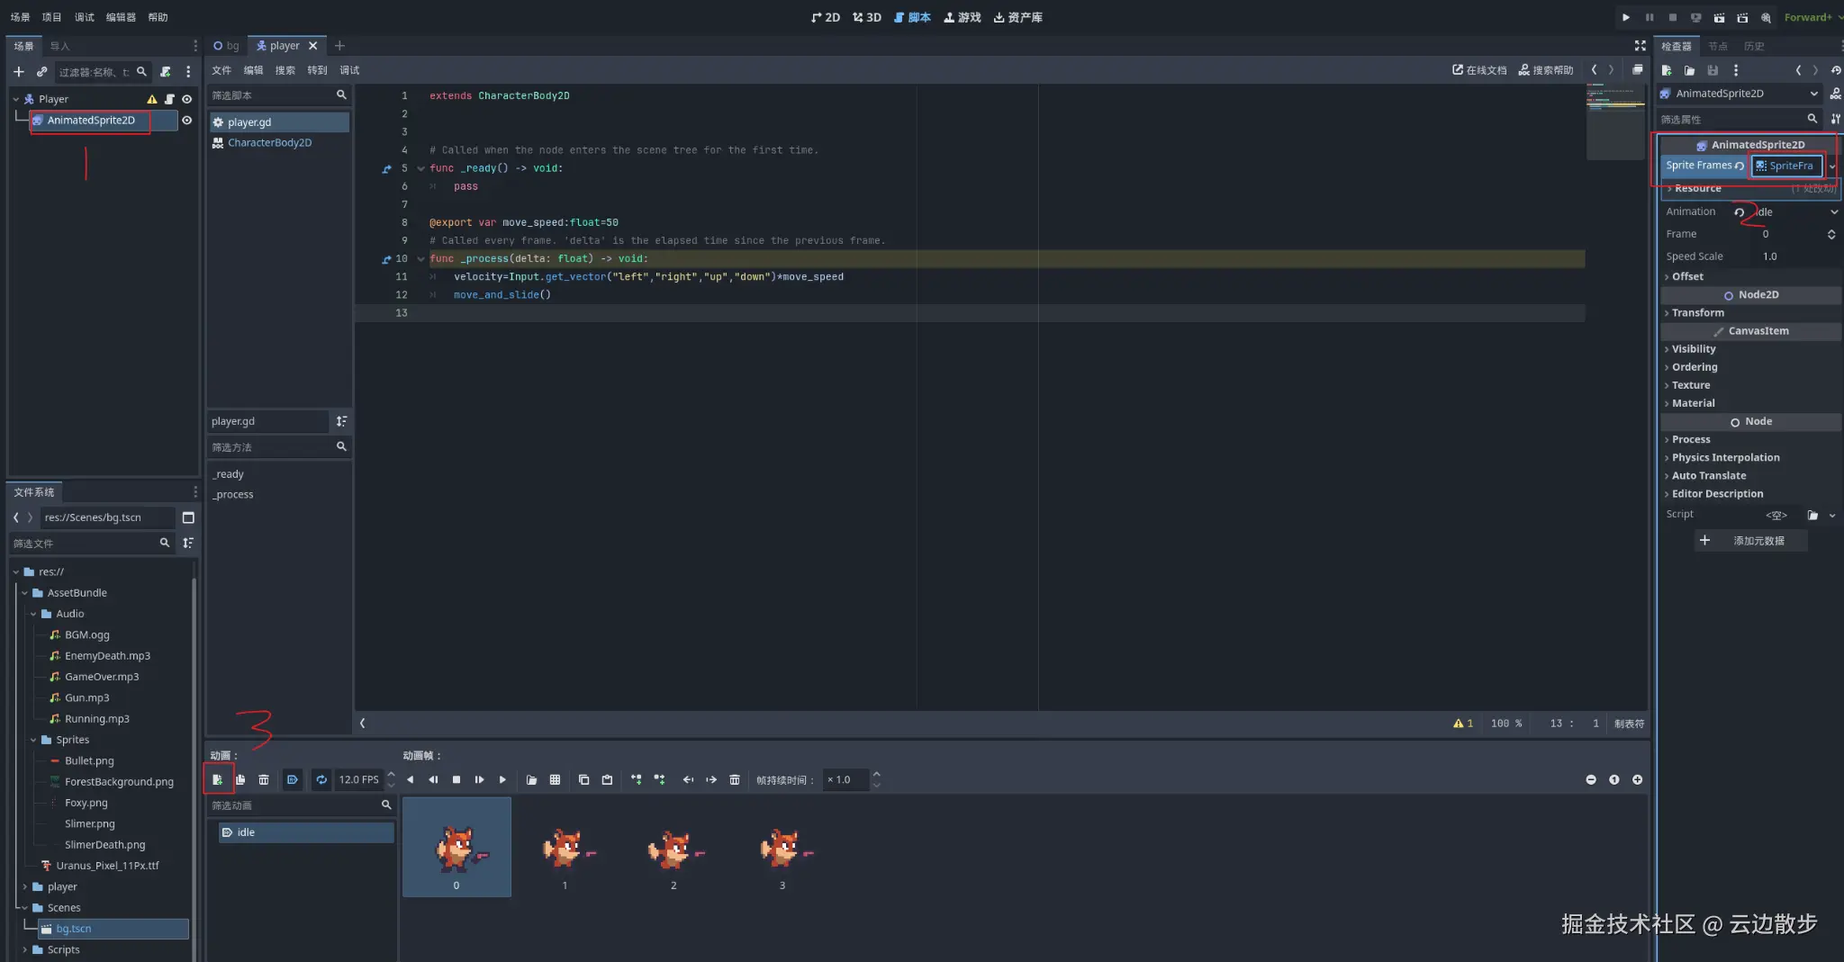Toggle autoplay on load for the animation
This screenshot has width=1844, height=962.
pyautogui.click(x=293, y=779)
